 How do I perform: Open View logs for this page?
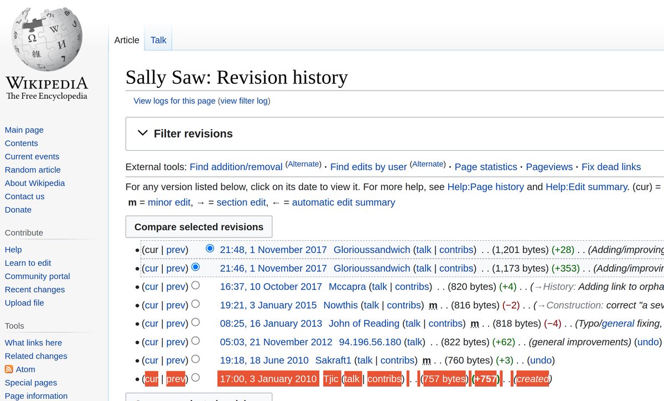tap(174, 101)
